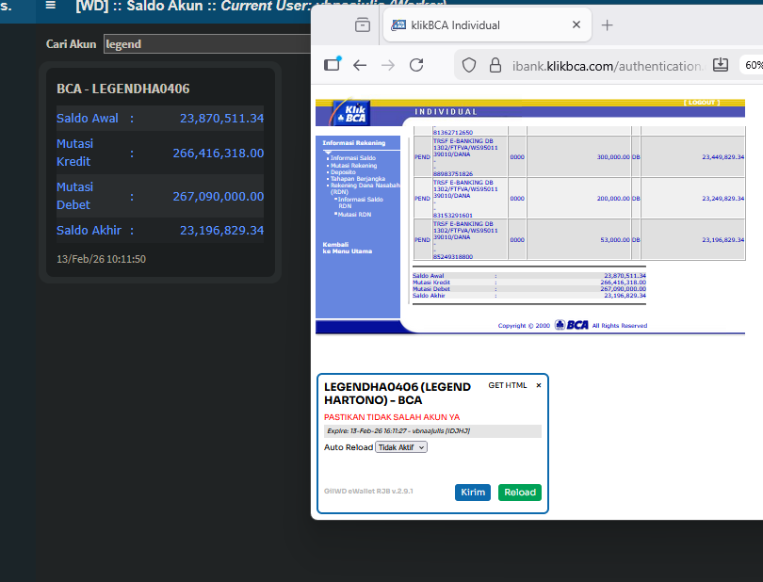Click the 200,000.00 transaction amount
Viewport: 763px width, 582px height.
613,199
